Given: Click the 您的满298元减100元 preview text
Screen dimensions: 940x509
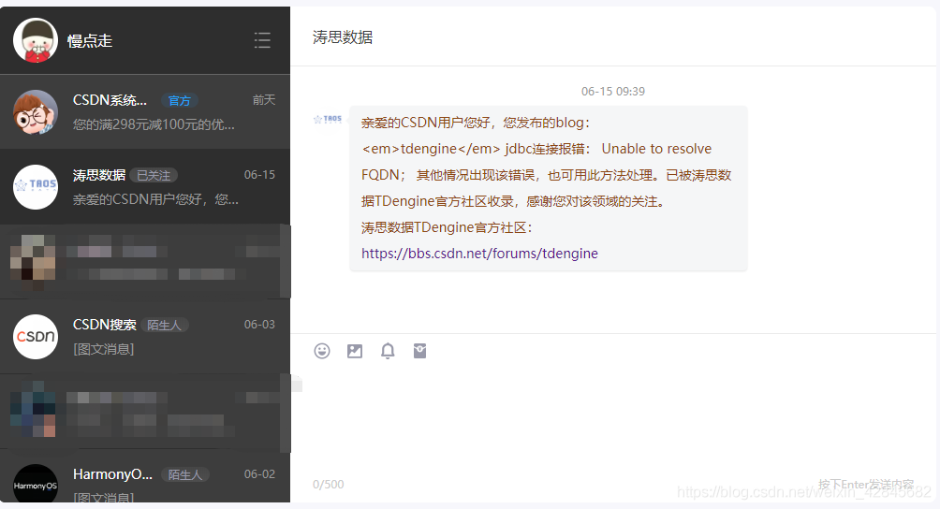Looking at the screenshot, I should click(x=154, y=124).
